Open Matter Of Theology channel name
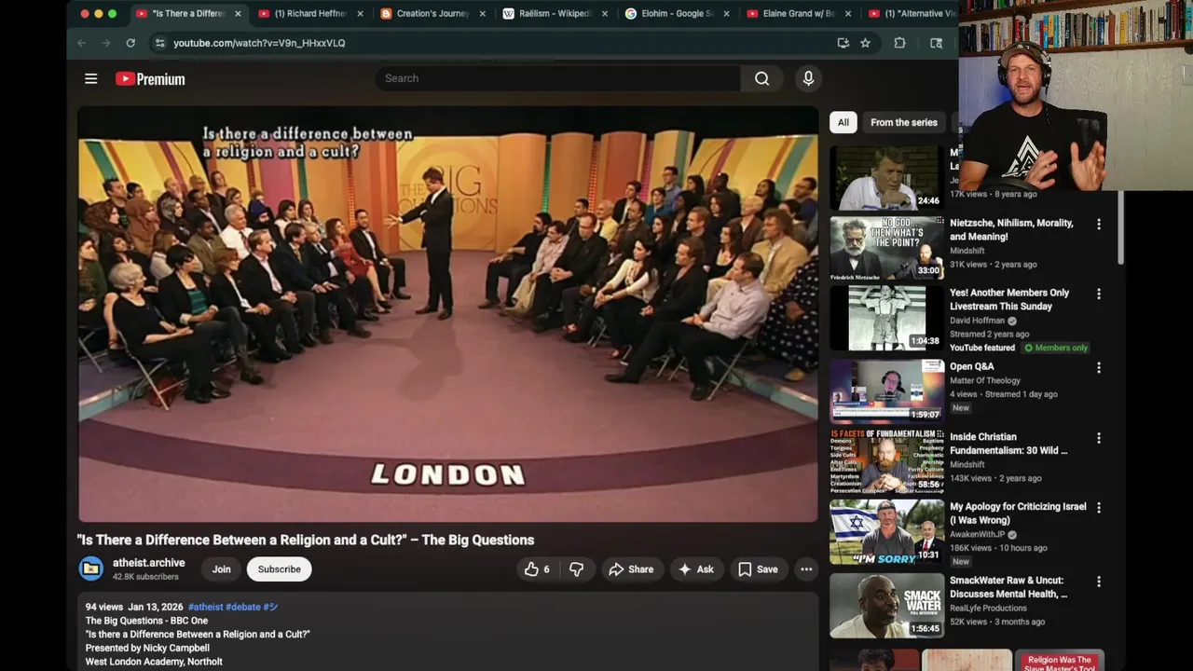 point(984,380)
